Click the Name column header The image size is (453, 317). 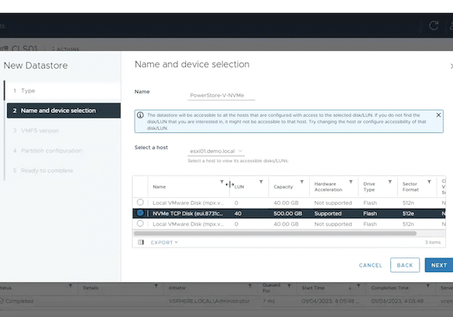[x=160, y=186]
